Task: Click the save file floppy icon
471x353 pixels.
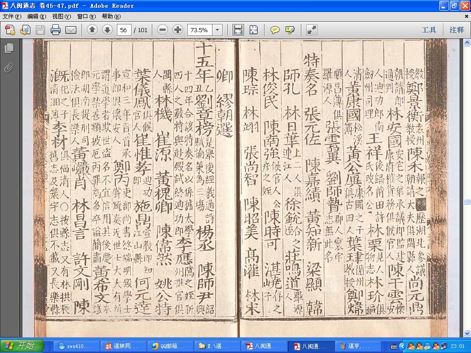Action: click(x=40, y=30)
